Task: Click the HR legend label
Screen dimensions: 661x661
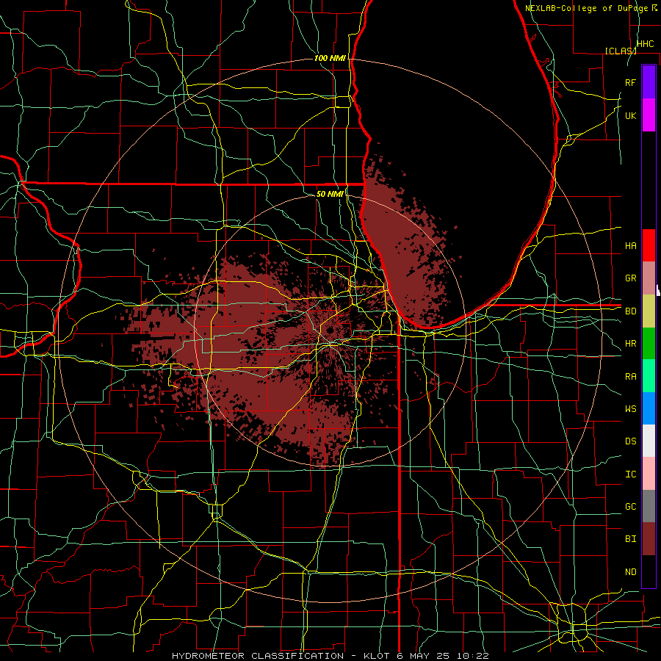Action: pyautogui.click(x=631, y=344)
